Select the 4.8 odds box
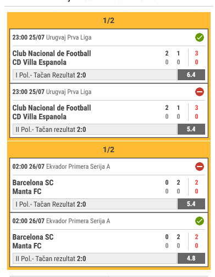 point(191,258)
